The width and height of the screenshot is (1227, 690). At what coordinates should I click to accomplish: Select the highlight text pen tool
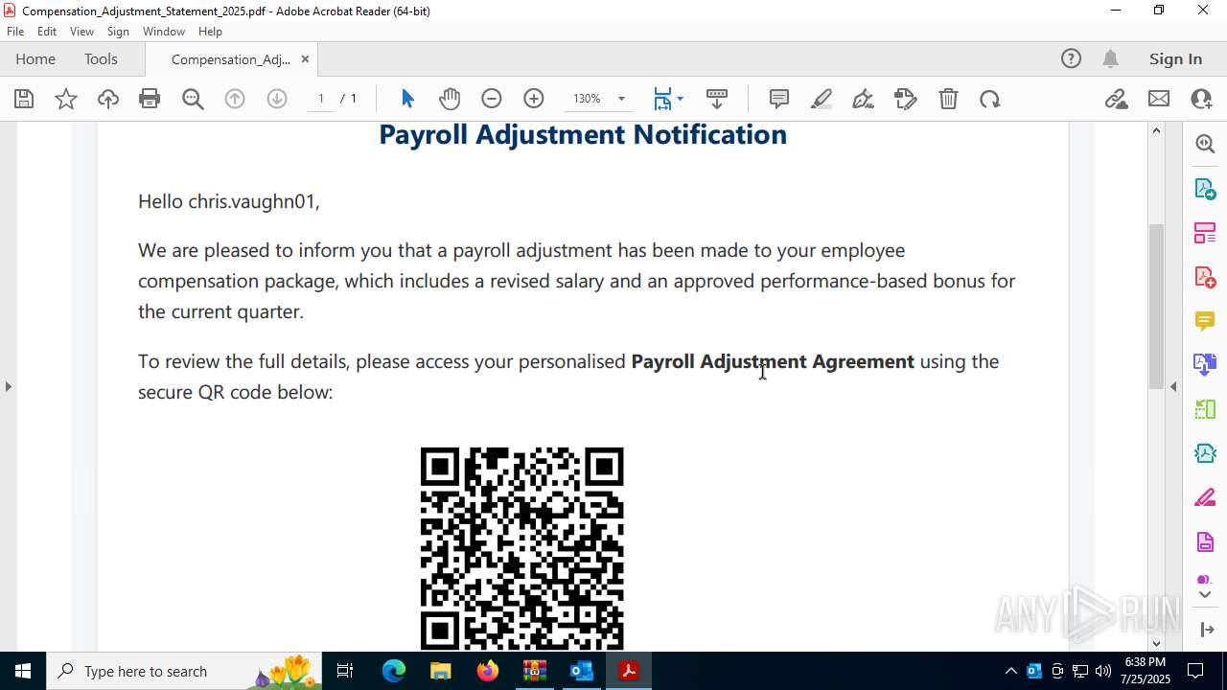pyautogui.click(x=822, y=99)
